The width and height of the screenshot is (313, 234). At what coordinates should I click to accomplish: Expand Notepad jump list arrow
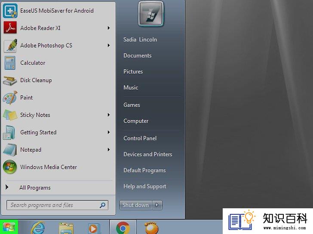coord(109,150)
